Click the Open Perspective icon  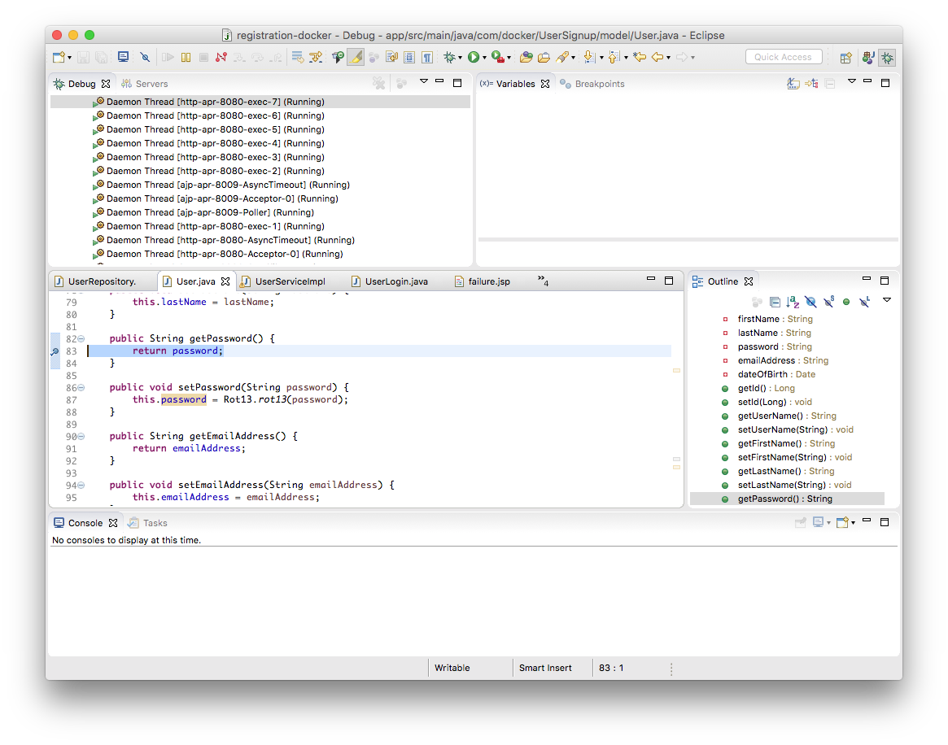[x=846, y=58]
